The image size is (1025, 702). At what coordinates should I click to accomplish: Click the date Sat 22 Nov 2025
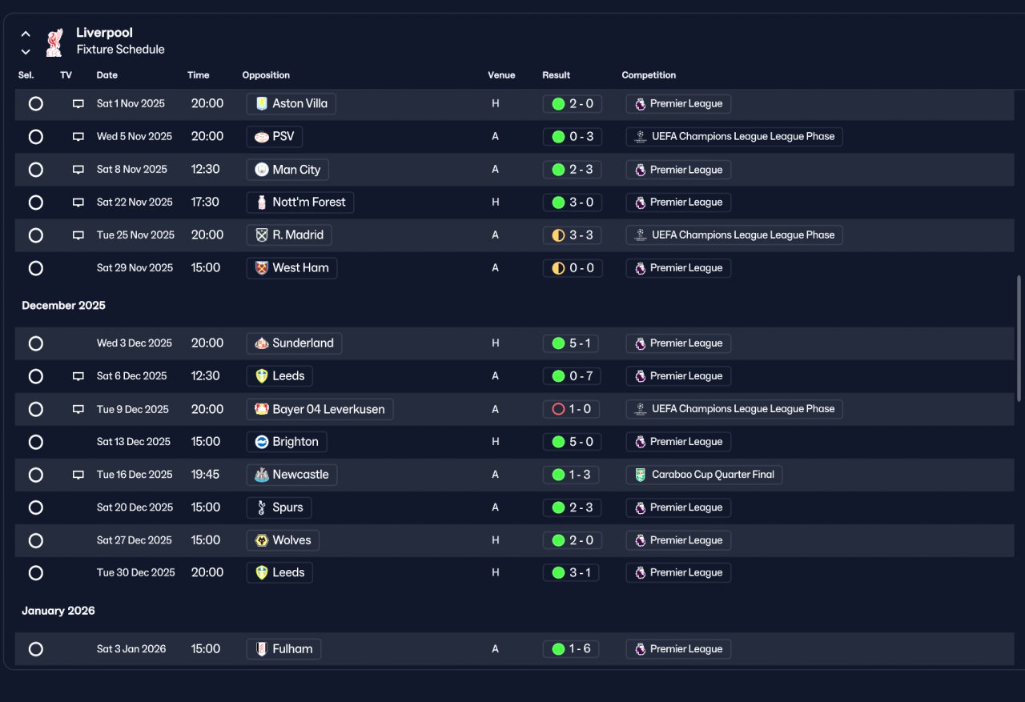point(135,203)
